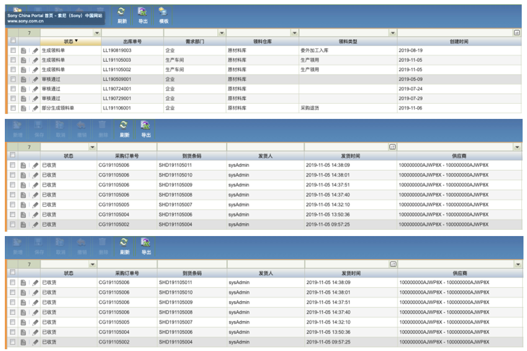Sort by the 出库单号 column header

(x=132, y=42)
